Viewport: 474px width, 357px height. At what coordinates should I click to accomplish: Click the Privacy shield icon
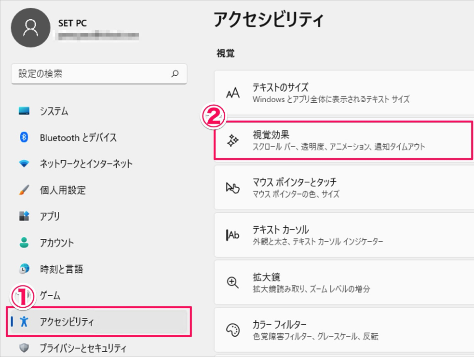point(24,347)
